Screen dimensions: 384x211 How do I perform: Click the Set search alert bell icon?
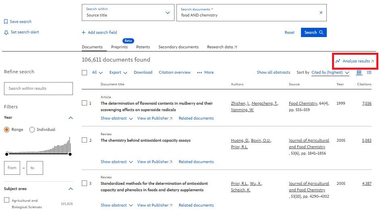pyautogui.click(x=6, y=32)
